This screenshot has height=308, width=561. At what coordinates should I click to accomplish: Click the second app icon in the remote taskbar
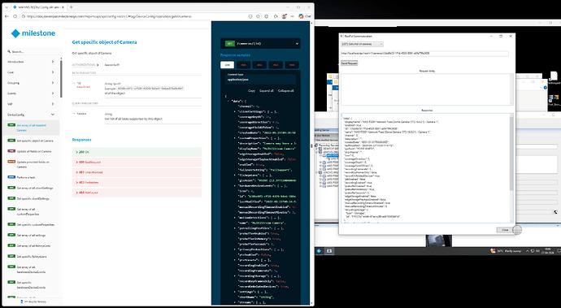click(329, 251)
